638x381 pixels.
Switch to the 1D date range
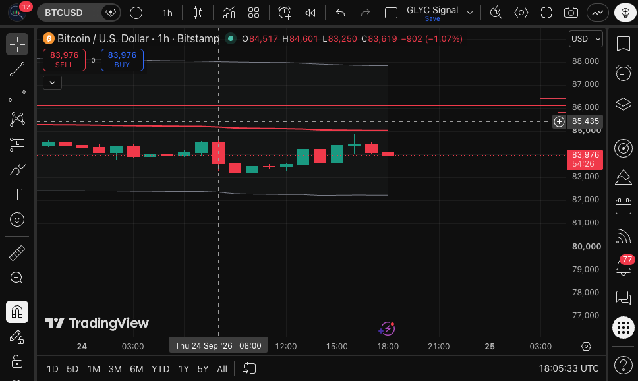point(53,369)
